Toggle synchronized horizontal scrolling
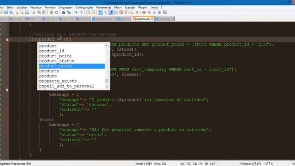The width and height of the screenshot is (295, 166). [x=93, y=12]
